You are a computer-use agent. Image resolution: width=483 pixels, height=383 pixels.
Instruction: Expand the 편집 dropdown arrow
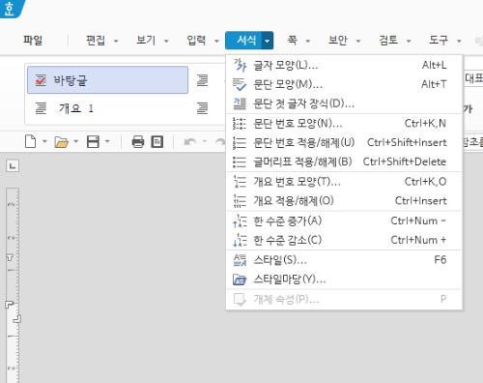pyautogui.click(x=116, y=41)
